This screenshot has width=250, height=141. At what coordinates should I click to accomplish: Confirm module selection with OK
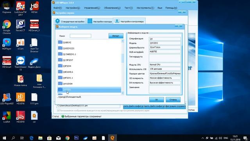156,99
